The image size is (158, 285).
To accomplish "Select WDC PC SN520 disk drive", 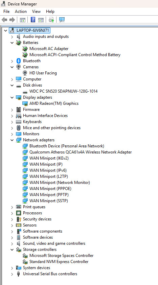I will [x=64, y=91].
